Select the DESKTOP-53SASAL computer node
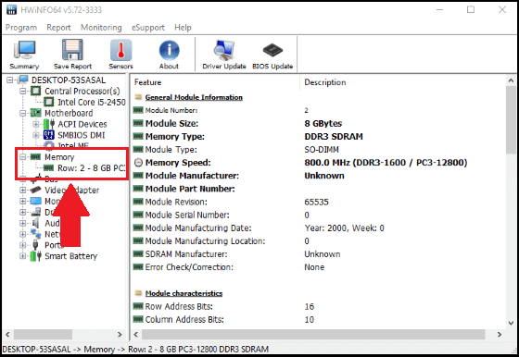This screenshot has height=357, width=519. pos(69,80)
